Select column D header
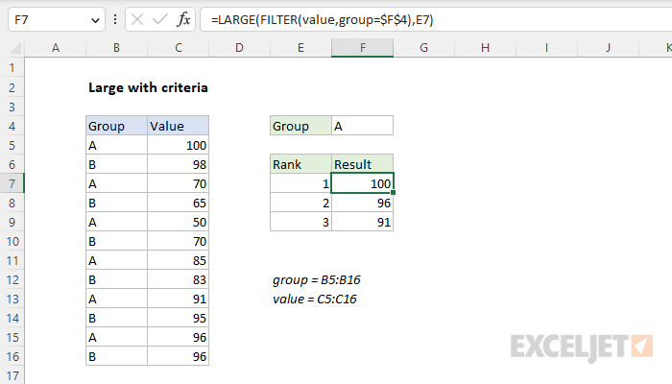The height and width of the screenshot is (384, 672). 240,48
